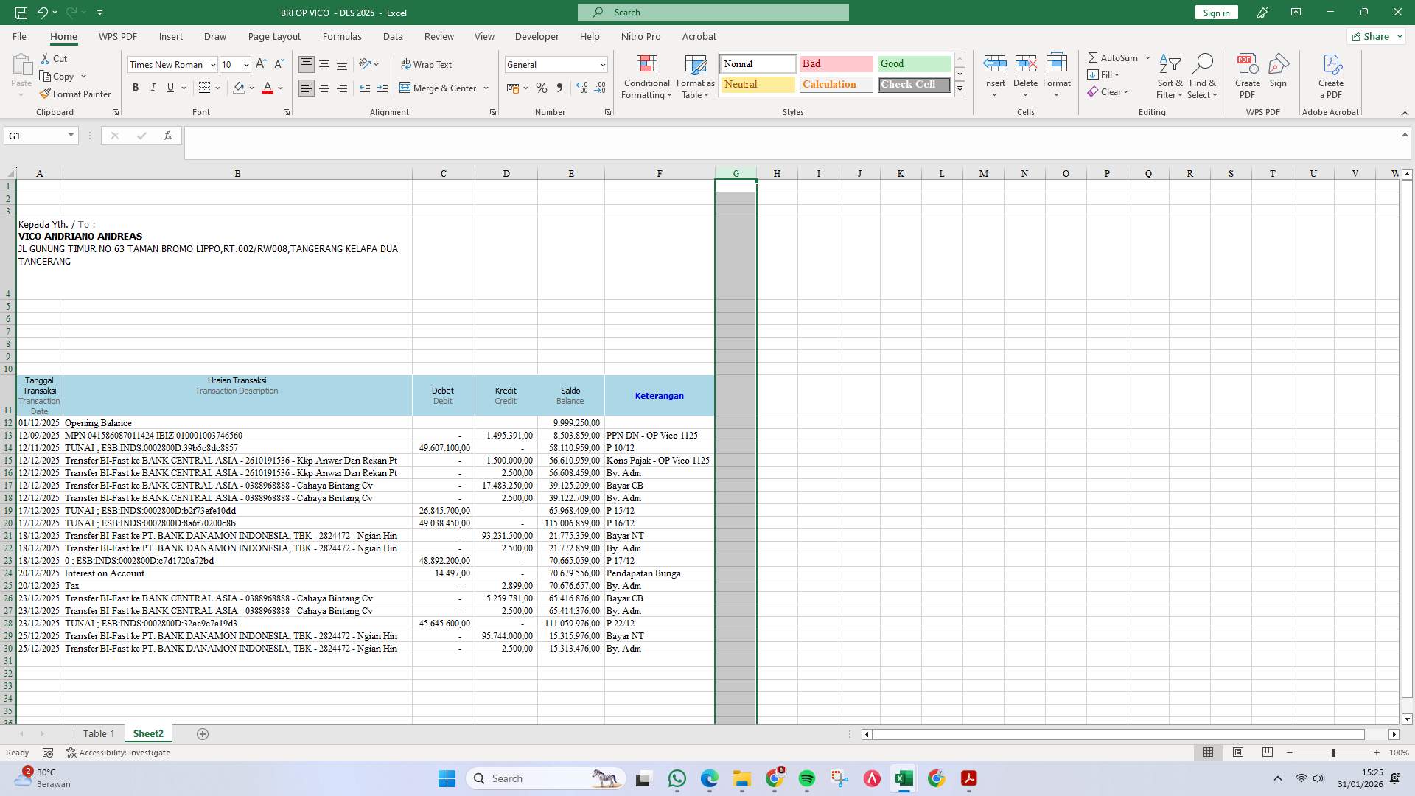The width and height of the screenshot is (1415, 796).
Task: Click the Sign in button
Action: [1215, 12]
